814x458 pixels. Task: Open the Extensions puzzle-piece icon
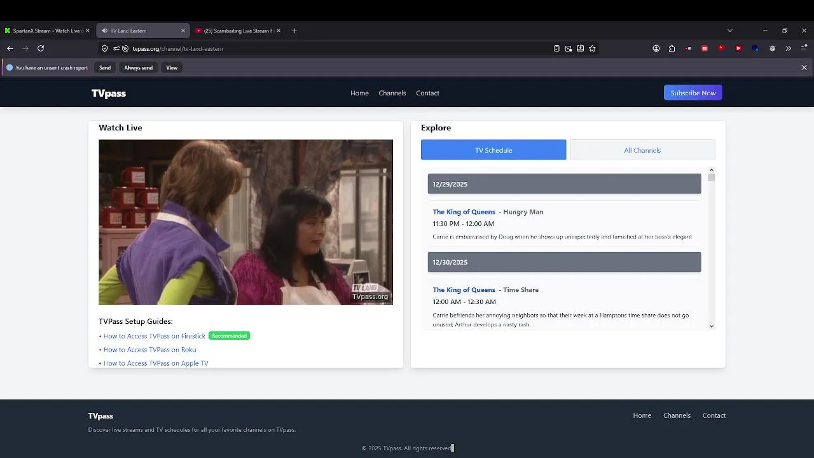pos(672,48)
